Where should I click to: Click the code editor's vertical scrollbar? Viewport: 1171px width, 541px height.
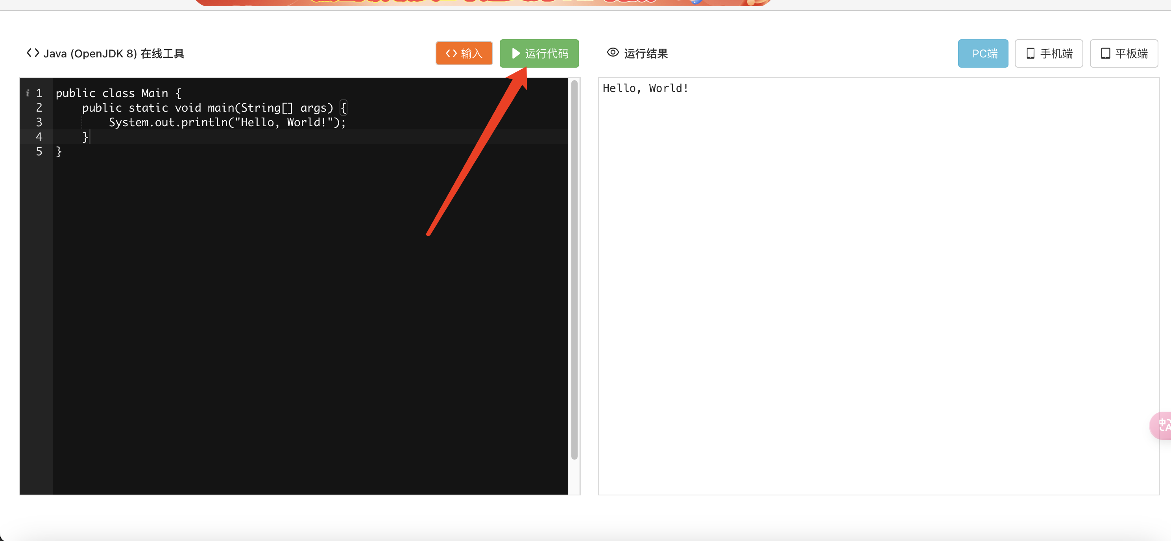coord(574,269)
